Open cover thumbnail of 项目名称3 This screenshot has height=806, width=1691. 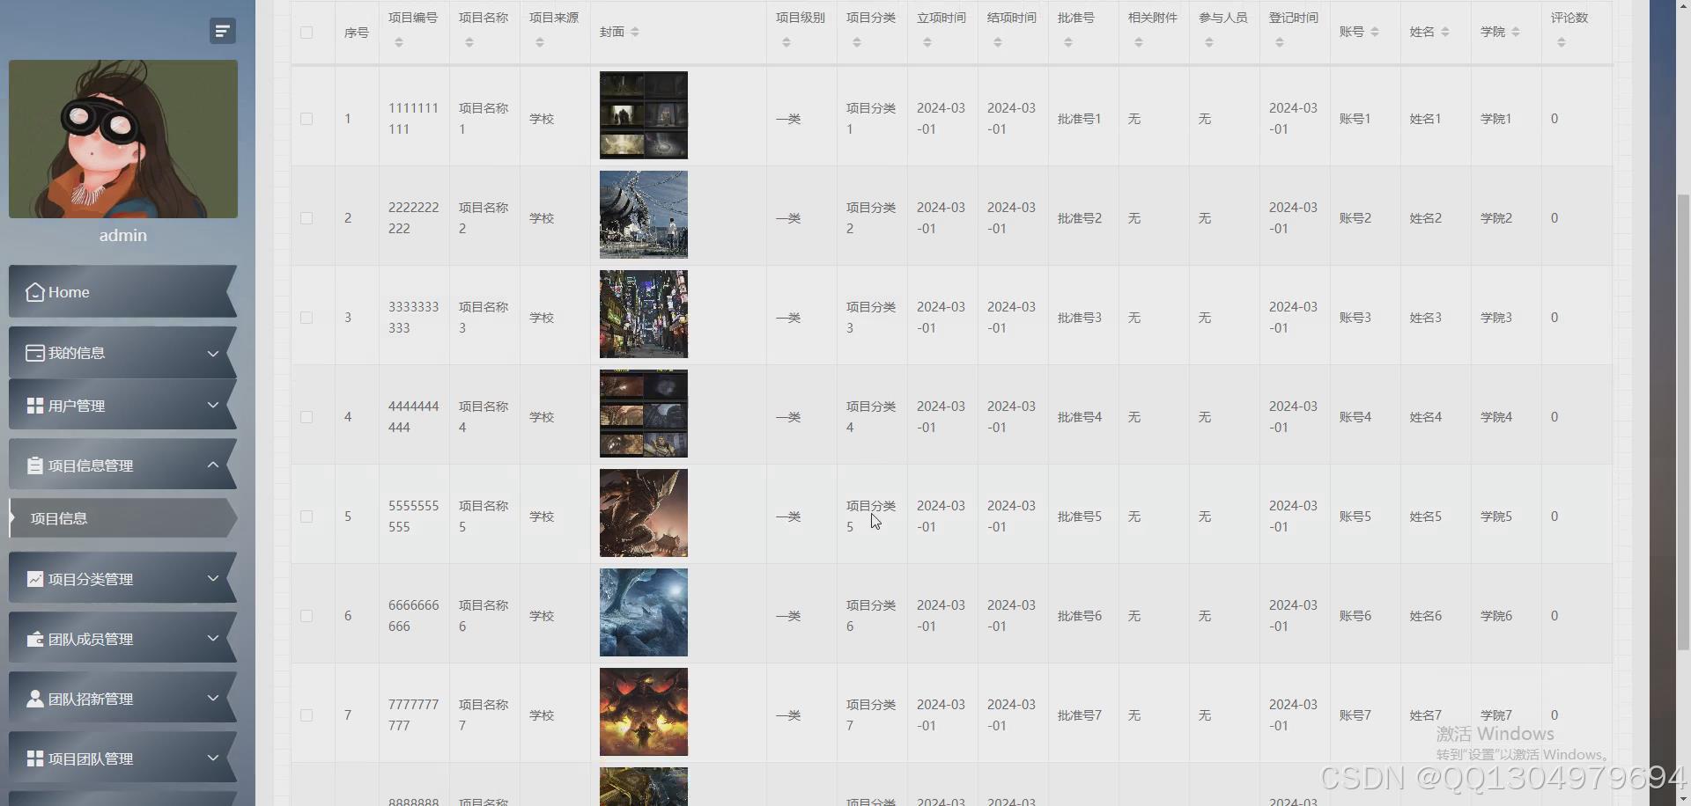pos(644,314)
